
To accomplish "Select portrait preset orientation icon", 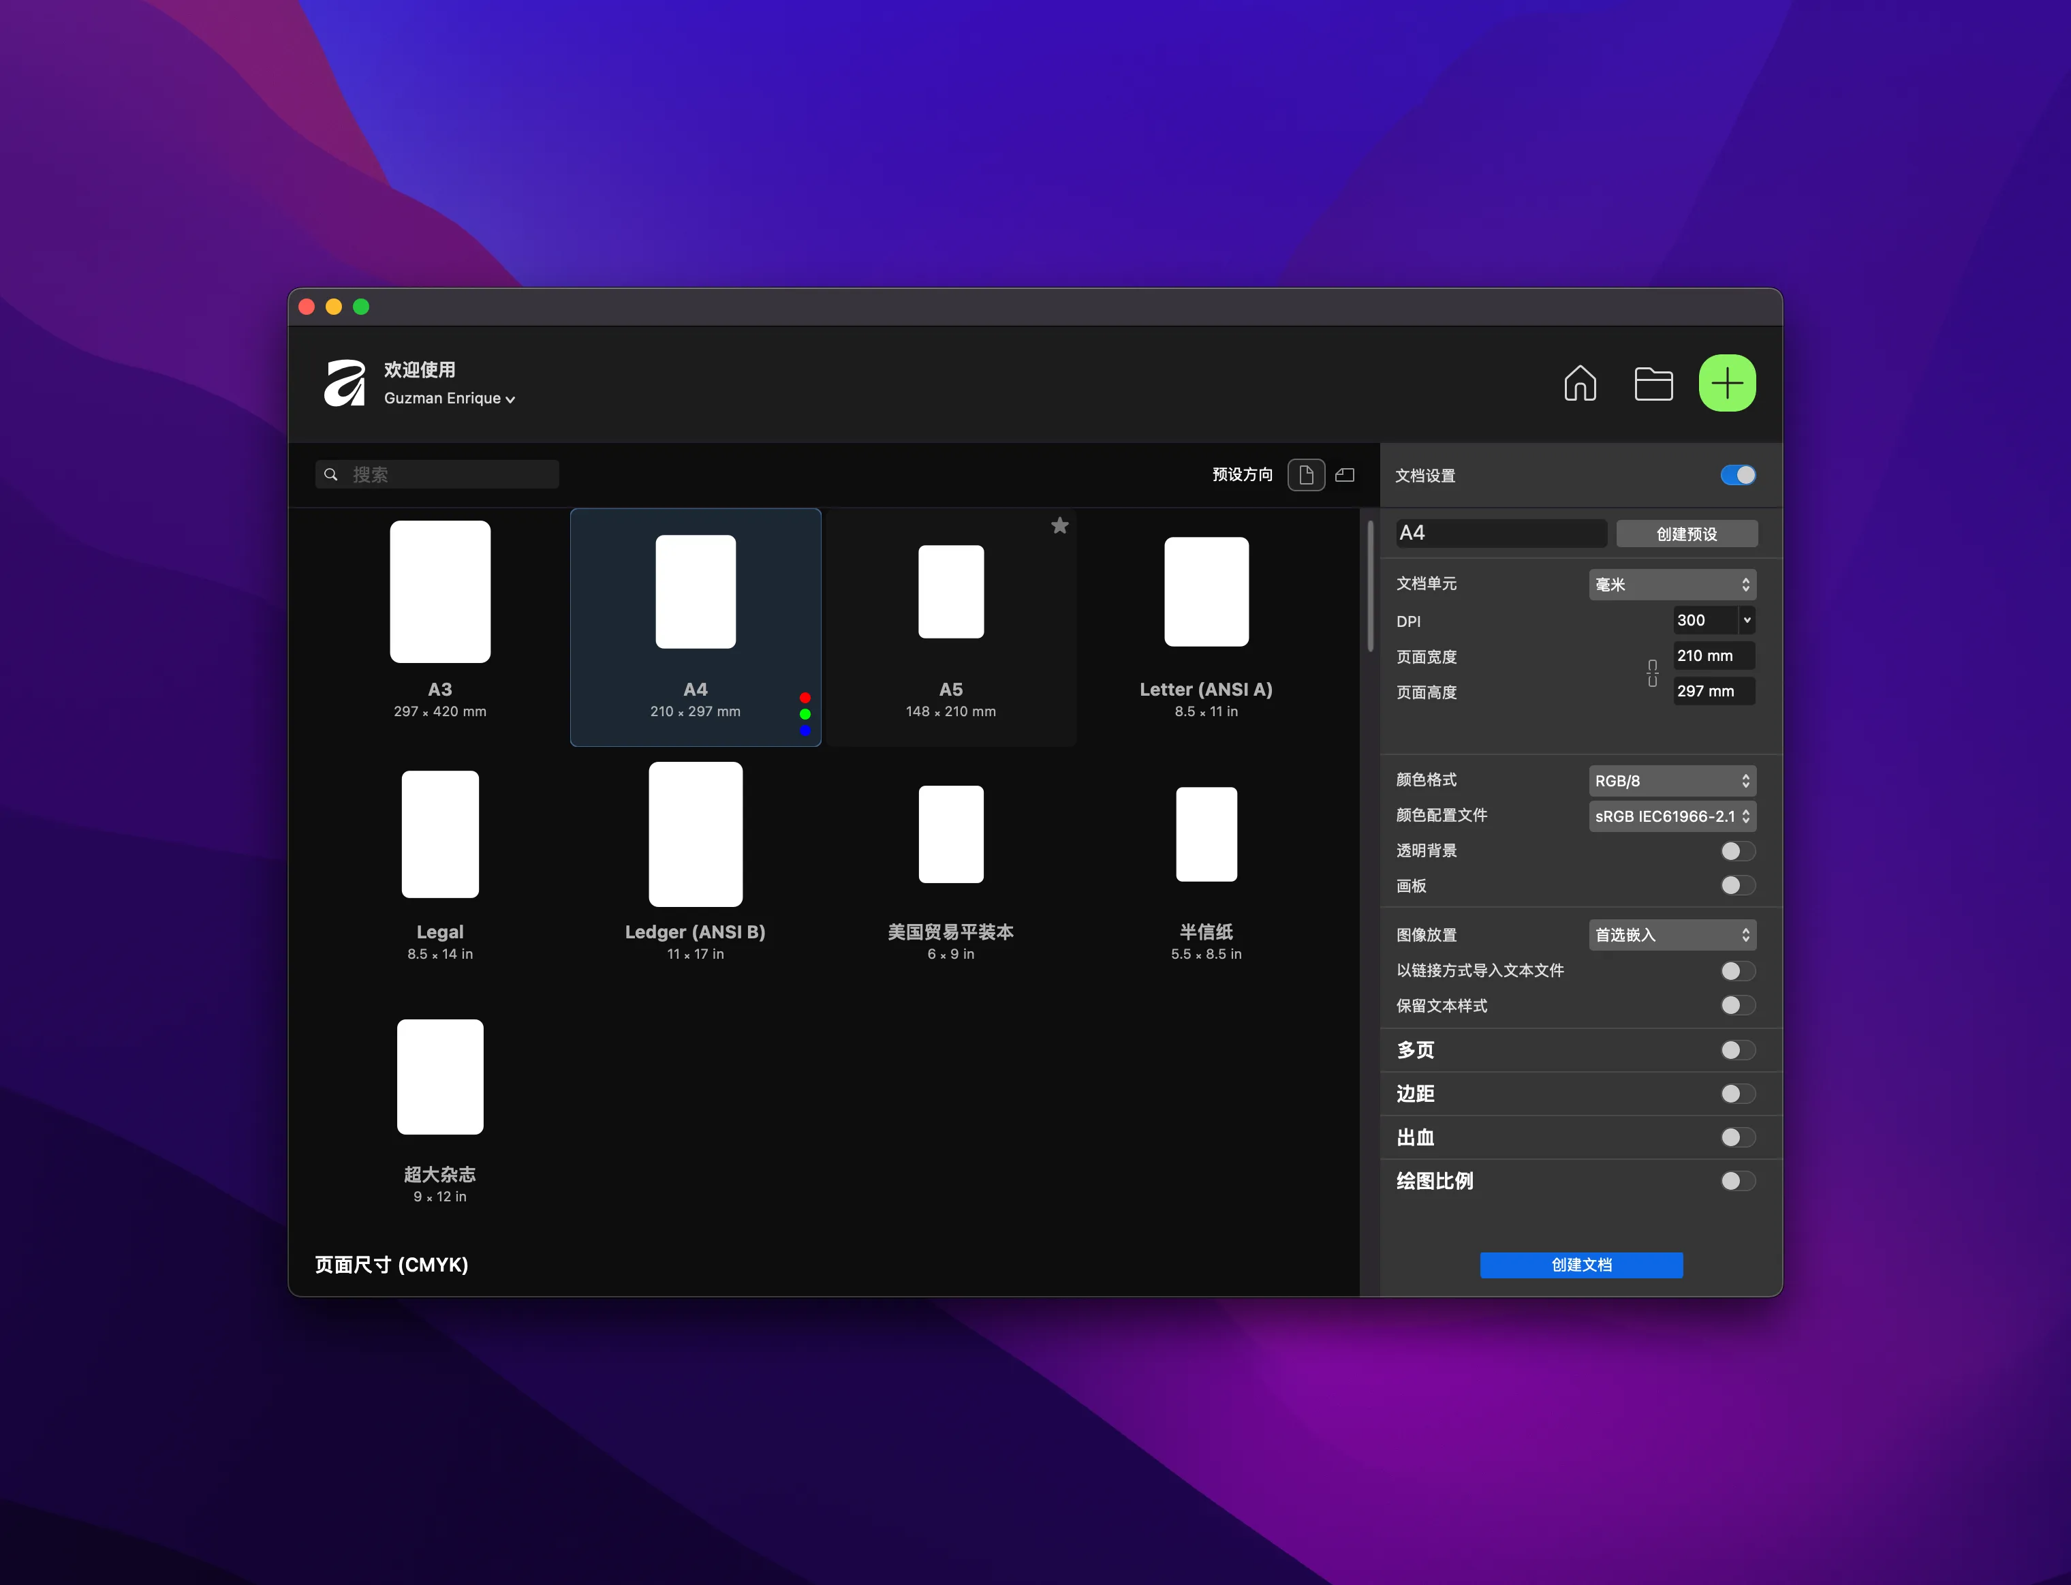I will [1306, 474].
